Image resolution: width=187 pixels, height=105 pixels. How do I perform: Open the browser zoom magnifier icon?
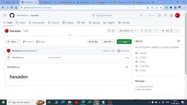point(152,8)
